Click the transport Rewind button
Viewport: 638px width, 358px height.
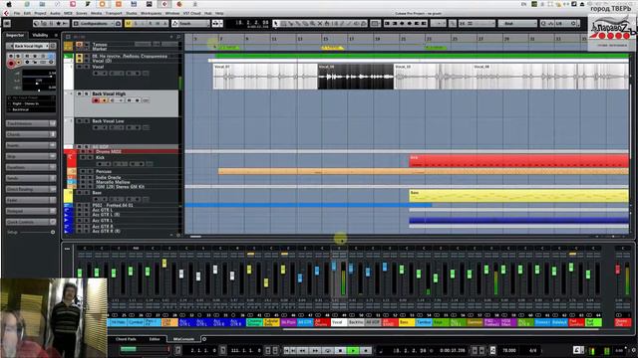point(303,350)
